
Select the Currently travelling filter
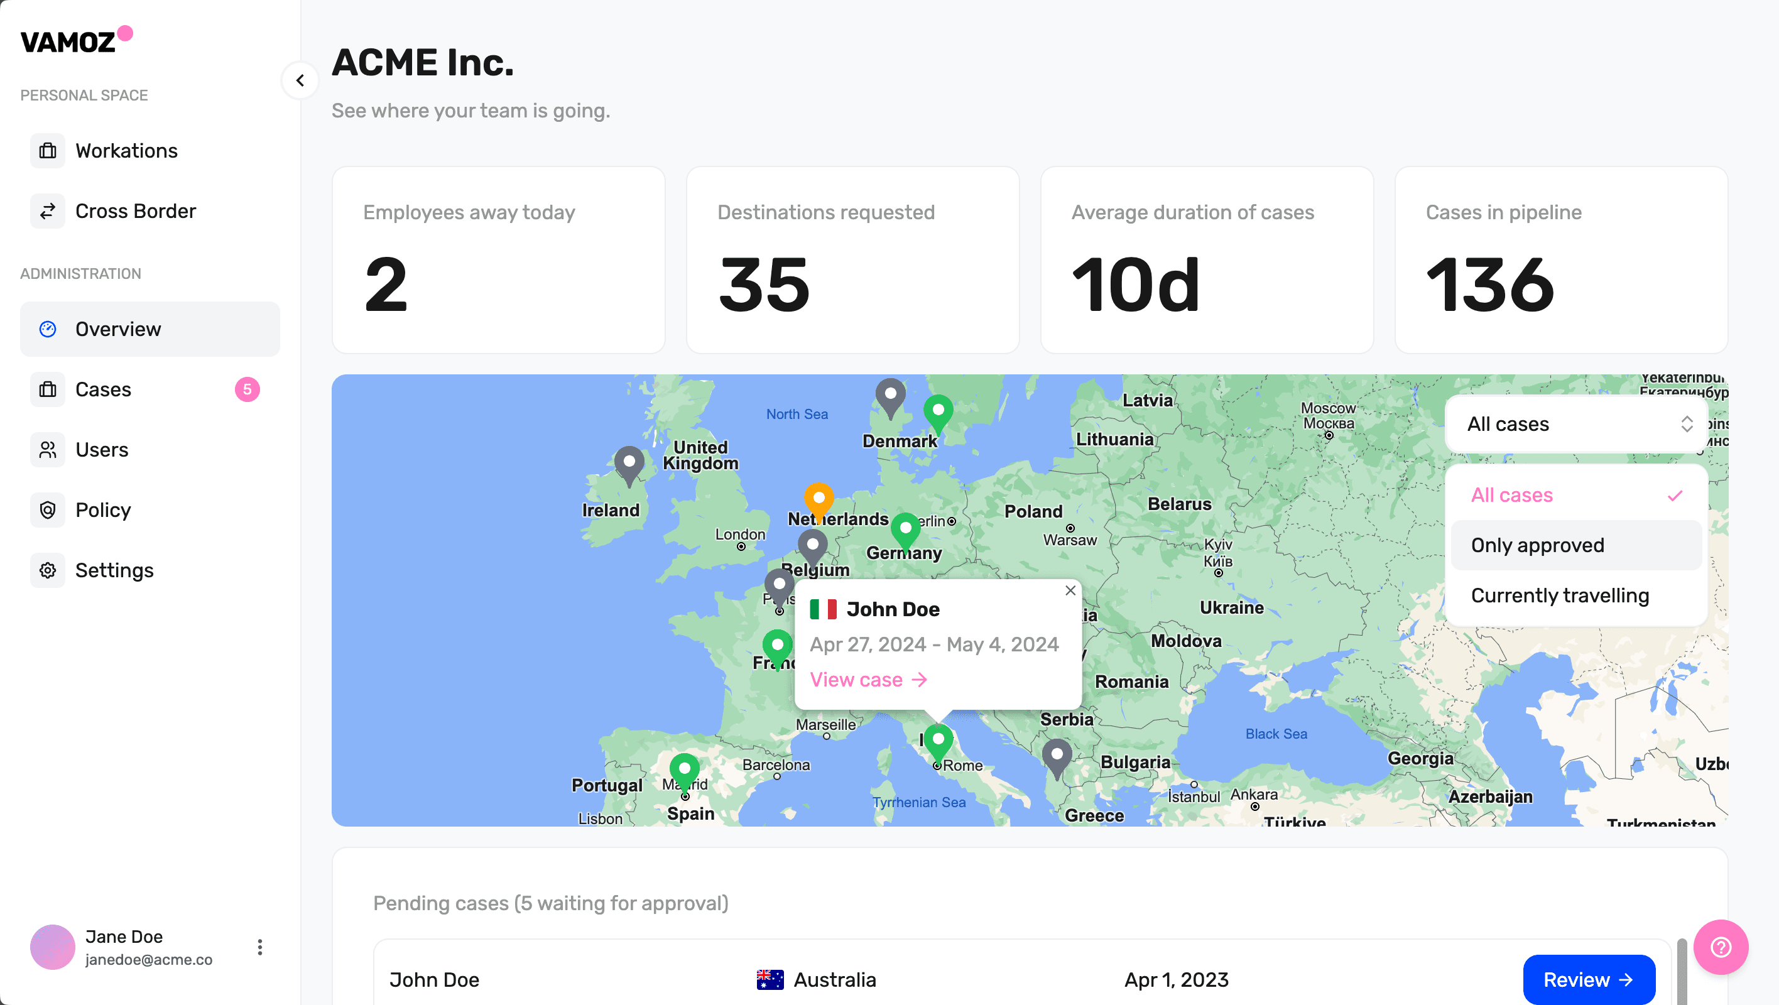pyautogui.click(x=1559, y=595)
